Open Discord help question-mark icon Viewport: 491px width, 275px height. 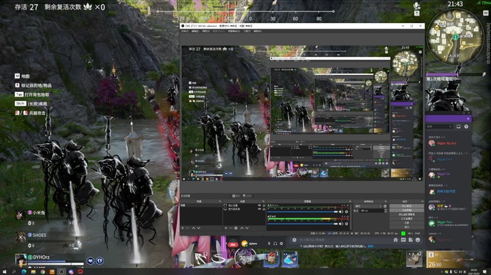click(466, 127)
